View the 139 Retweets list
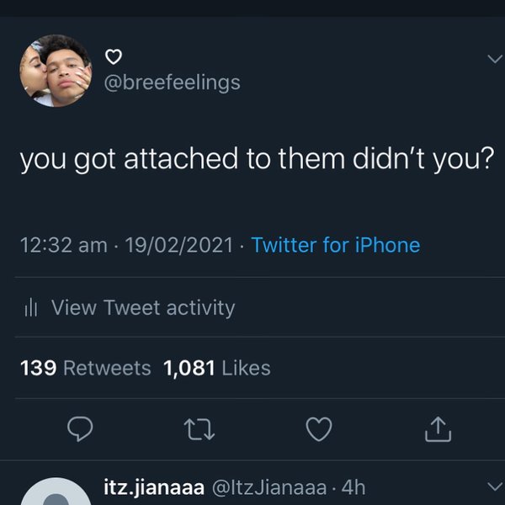 (x=86, y=368)
